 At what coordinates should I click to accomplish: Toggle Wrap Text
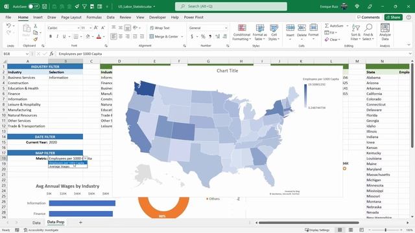click(160, 28)
